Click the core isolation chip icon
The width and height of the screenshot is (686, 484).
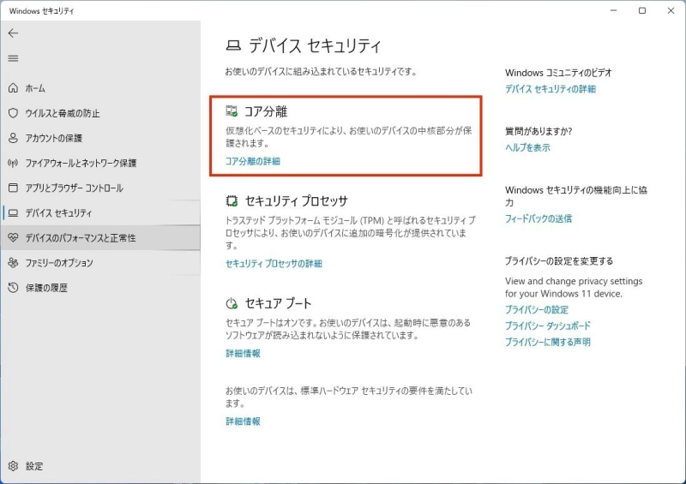(x=232, y=111)
